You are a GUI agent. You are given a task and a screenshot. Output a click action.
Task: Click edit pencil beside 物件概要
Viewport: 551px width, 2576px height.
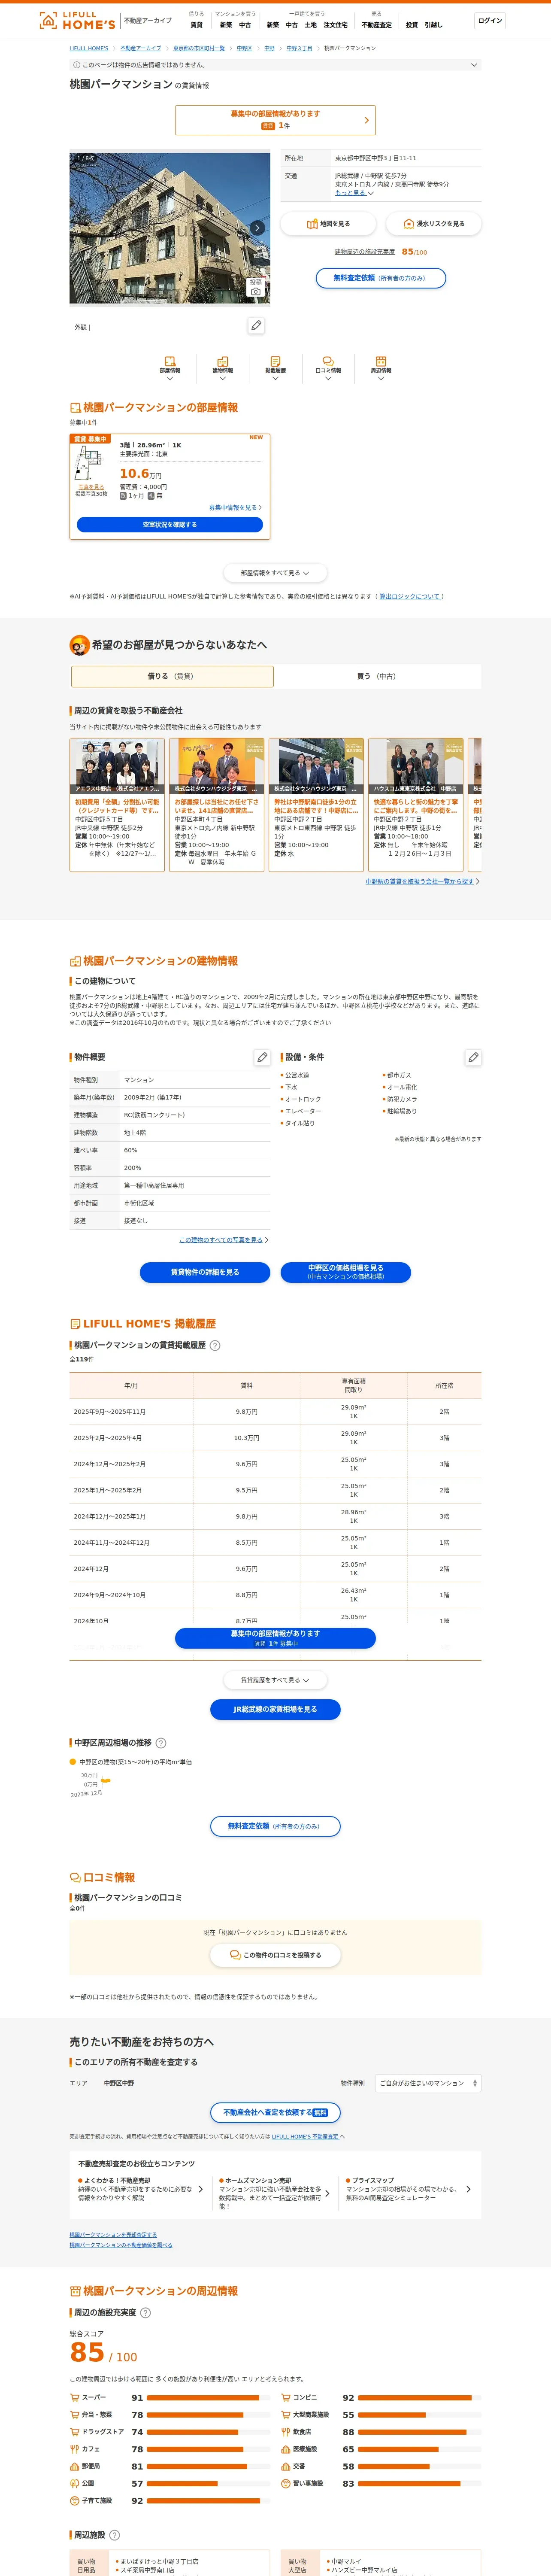point(262,1057)
